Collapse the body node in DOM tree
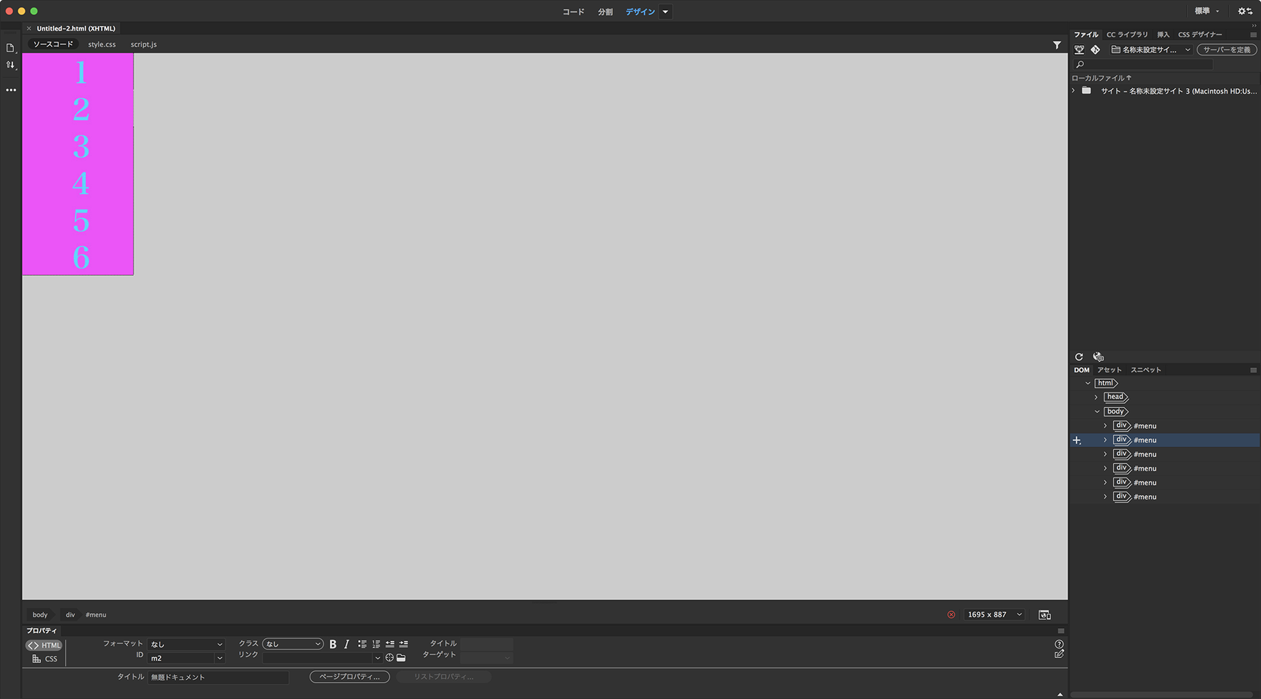Screen dimensions: 1261x699 pyautogui.click(x=1097, y=412)
